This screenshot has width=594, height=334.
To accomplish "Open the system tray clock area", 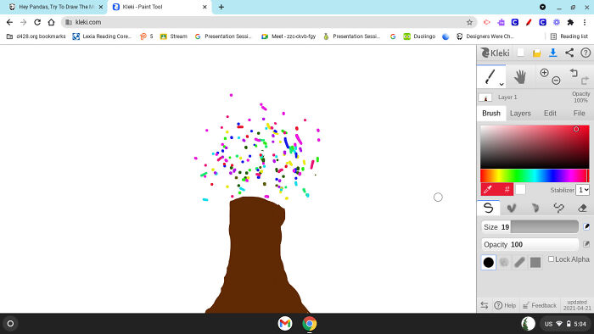I will coord(566,324).
